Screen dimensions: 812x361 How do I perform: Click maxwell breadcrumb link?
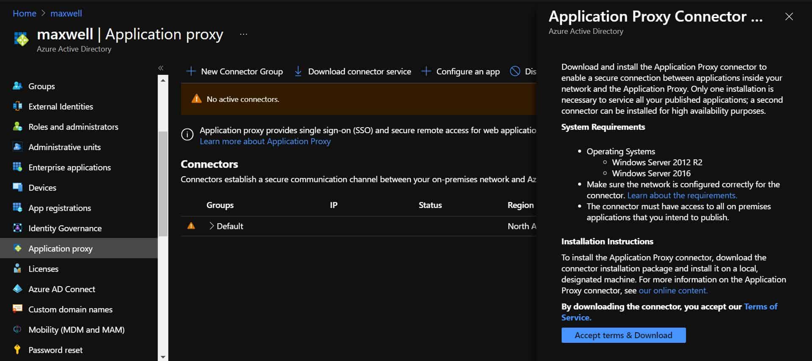(66, 13)
